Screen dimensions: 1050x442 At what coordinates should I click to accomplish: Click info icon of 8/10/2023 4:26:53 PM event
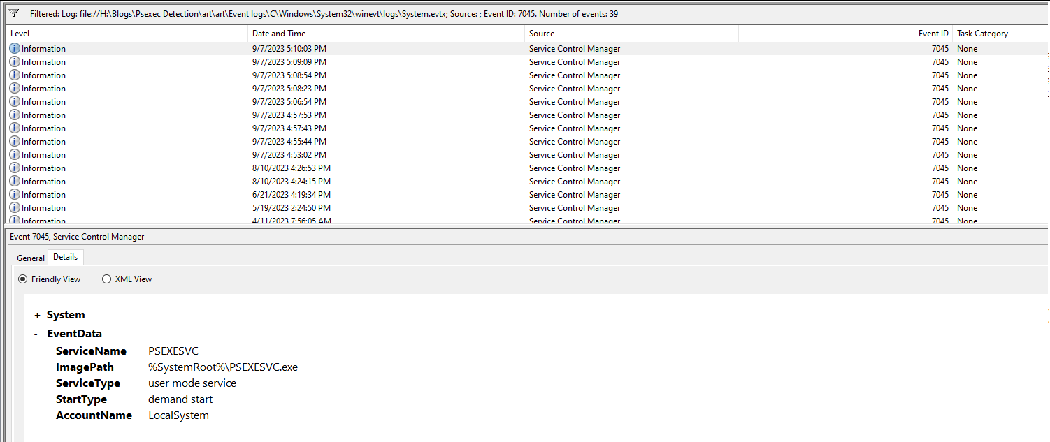point(15,168)
